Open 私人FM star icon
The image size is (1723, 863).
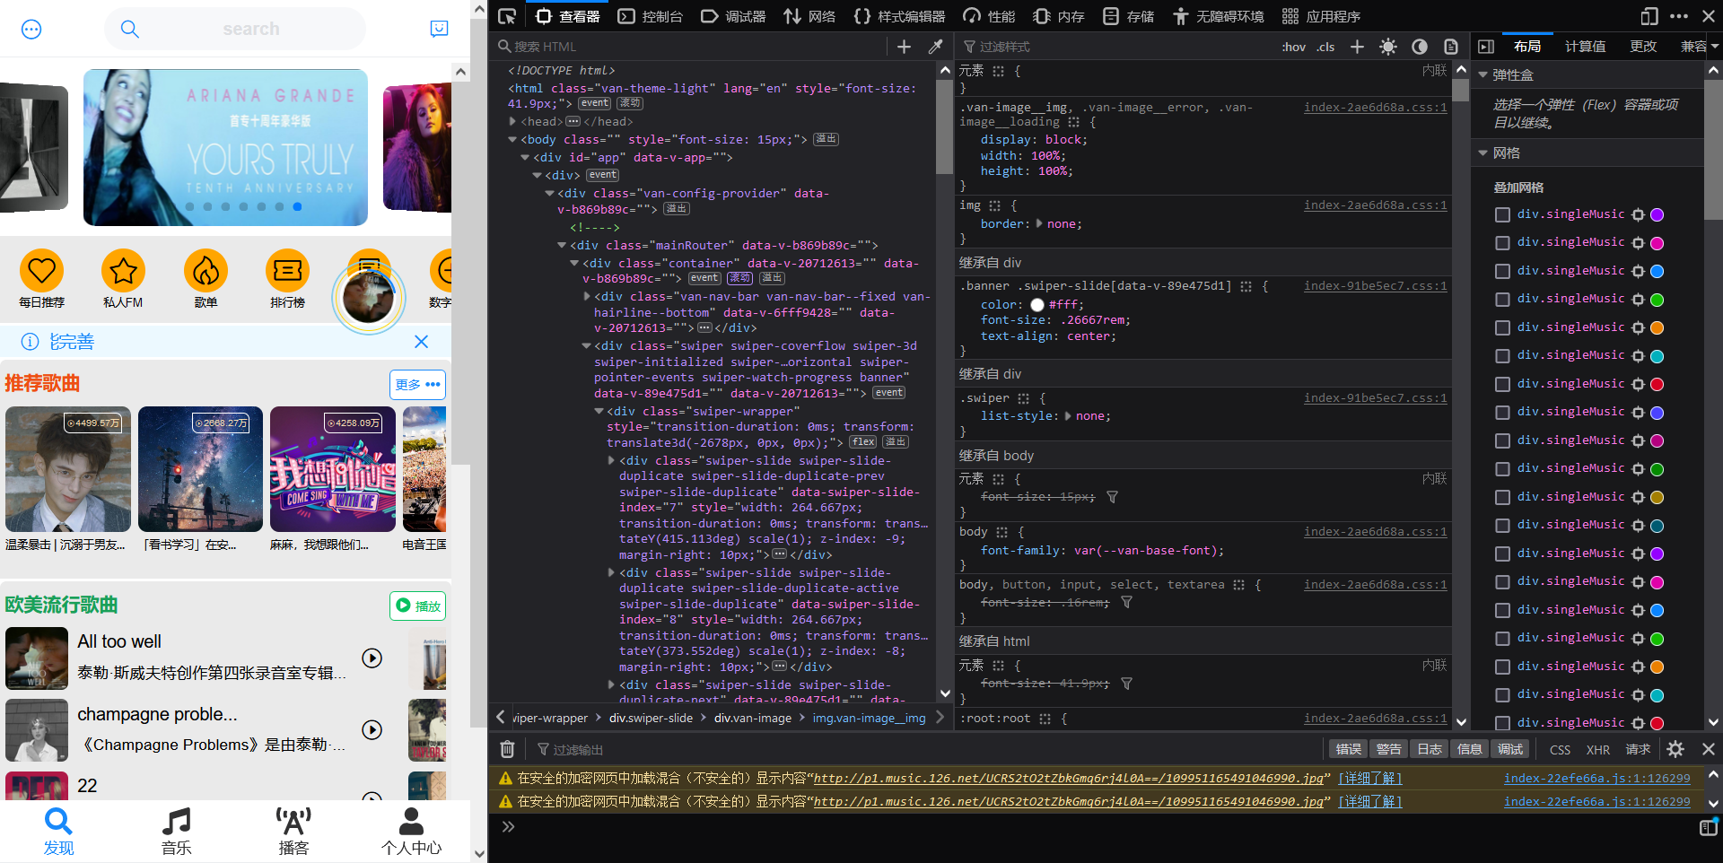click(123, 270)
